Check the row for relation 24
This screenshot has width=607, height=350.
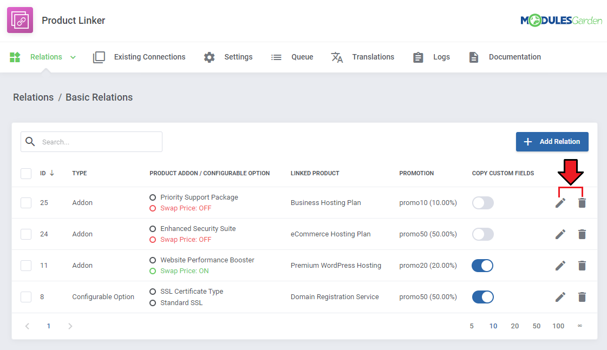[x=26, y=234]
